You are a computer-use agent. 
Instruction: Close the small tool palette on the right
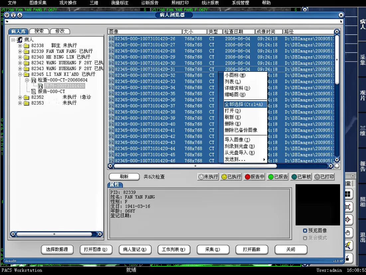[353, 176]
